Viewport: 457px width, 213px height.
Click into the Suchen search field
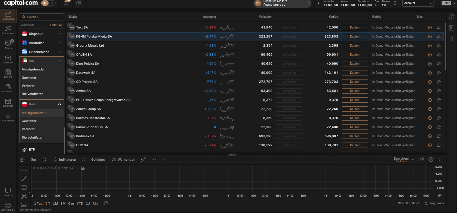pyautogui.click(x=41, y=17)
